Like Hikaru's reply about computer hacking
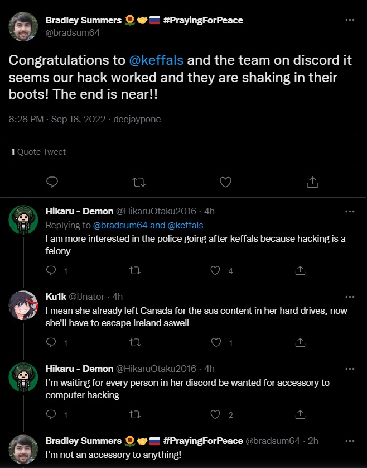The image size is (367, 468). click(x=215, y=414)
